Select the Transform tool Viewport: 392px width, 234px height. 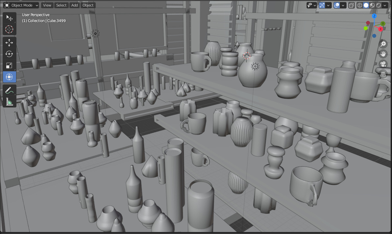tap(9, 77)
